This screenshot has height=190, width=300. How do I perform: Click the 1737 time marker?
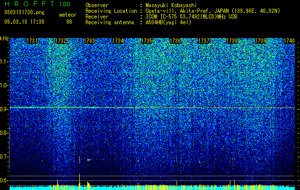pos(204,41)
